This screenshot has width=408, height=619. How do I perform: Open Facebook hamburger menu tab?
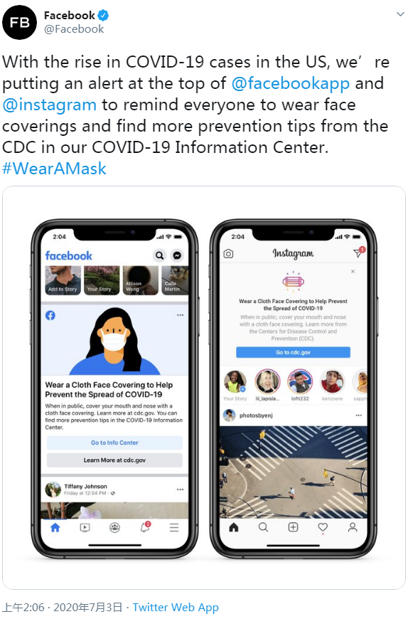[x=174, y=527]
